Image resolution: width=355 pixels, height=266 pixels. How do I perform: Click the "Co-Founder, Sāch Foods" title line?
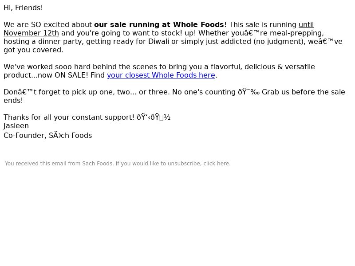tap(48, 135)
